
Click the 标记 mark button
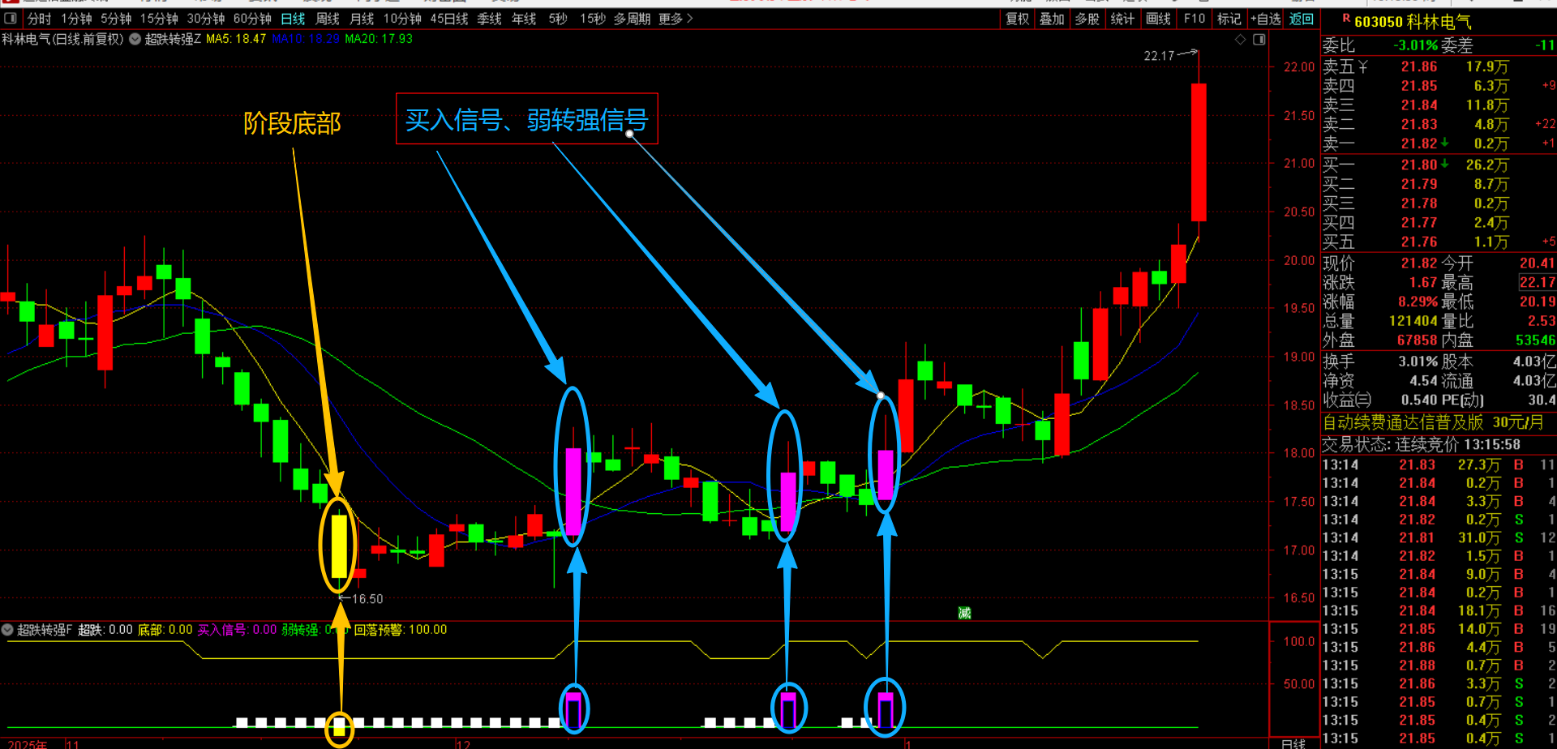1229,19
